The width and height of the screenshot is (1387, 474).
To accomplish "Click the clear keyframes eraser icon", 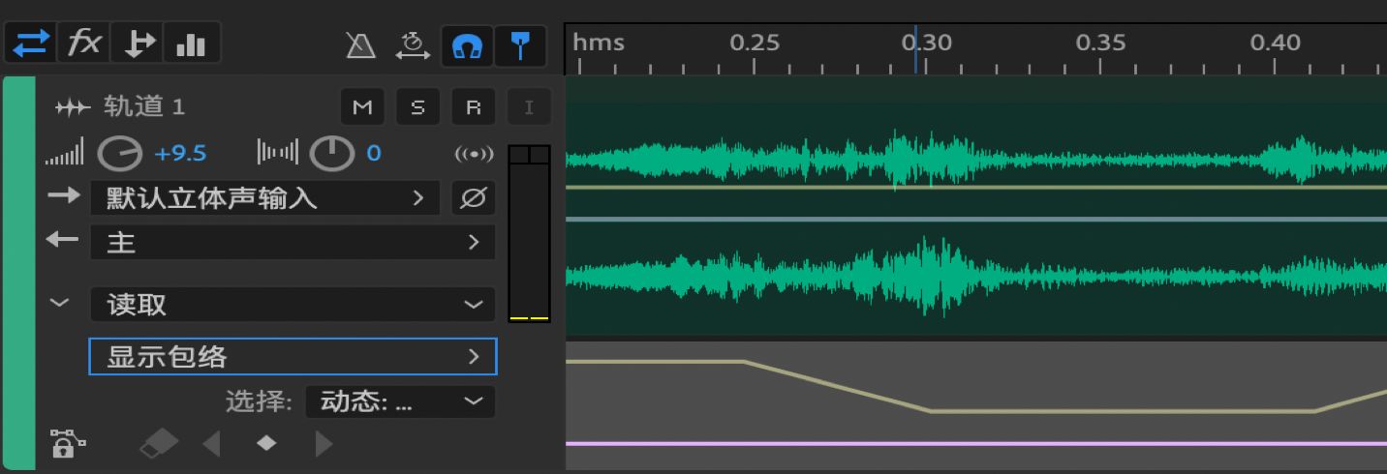I will 160,444.
